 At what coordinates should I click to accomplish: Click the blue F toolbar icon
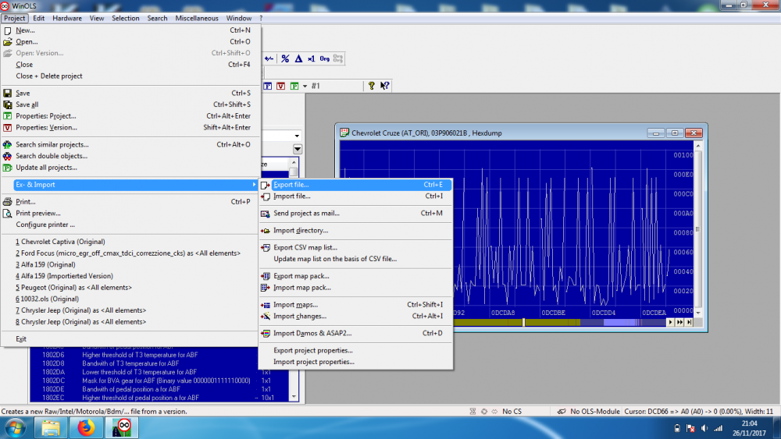pos(267,86)
